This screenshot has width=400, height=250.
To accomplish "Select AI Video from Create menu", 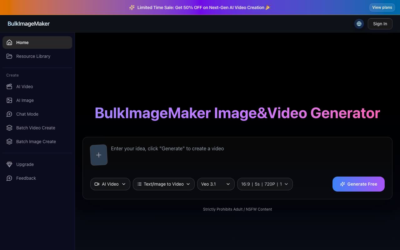I will coord(37,87).
